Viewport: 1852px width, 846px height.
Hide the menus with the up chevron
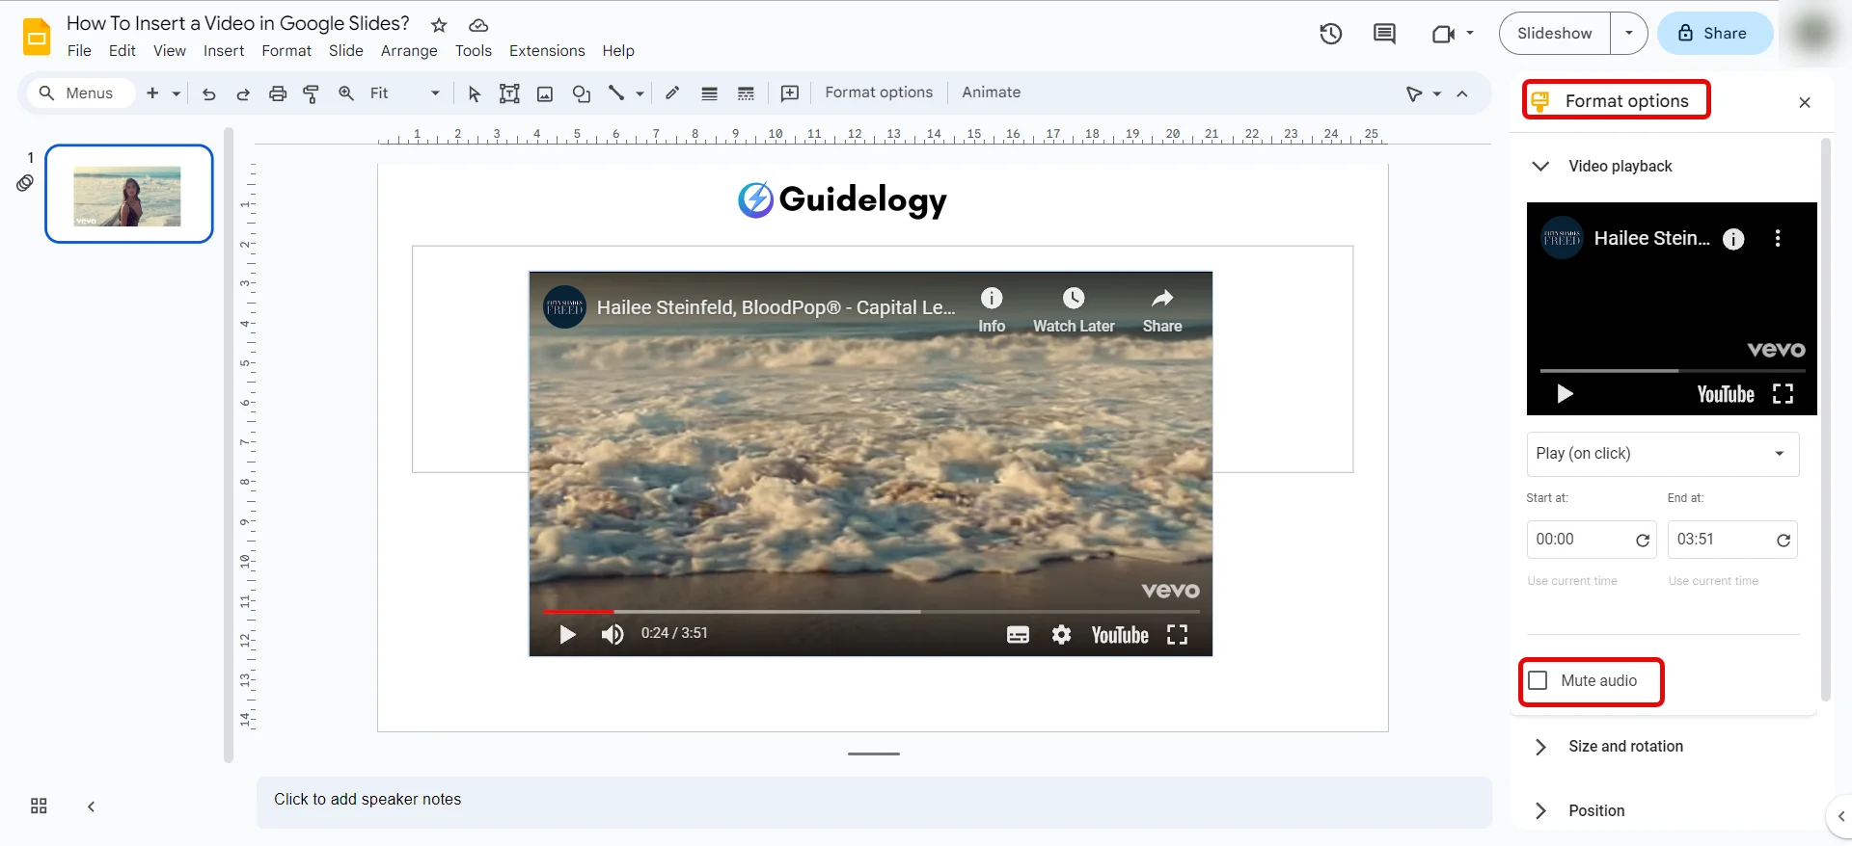[1462, 93]
